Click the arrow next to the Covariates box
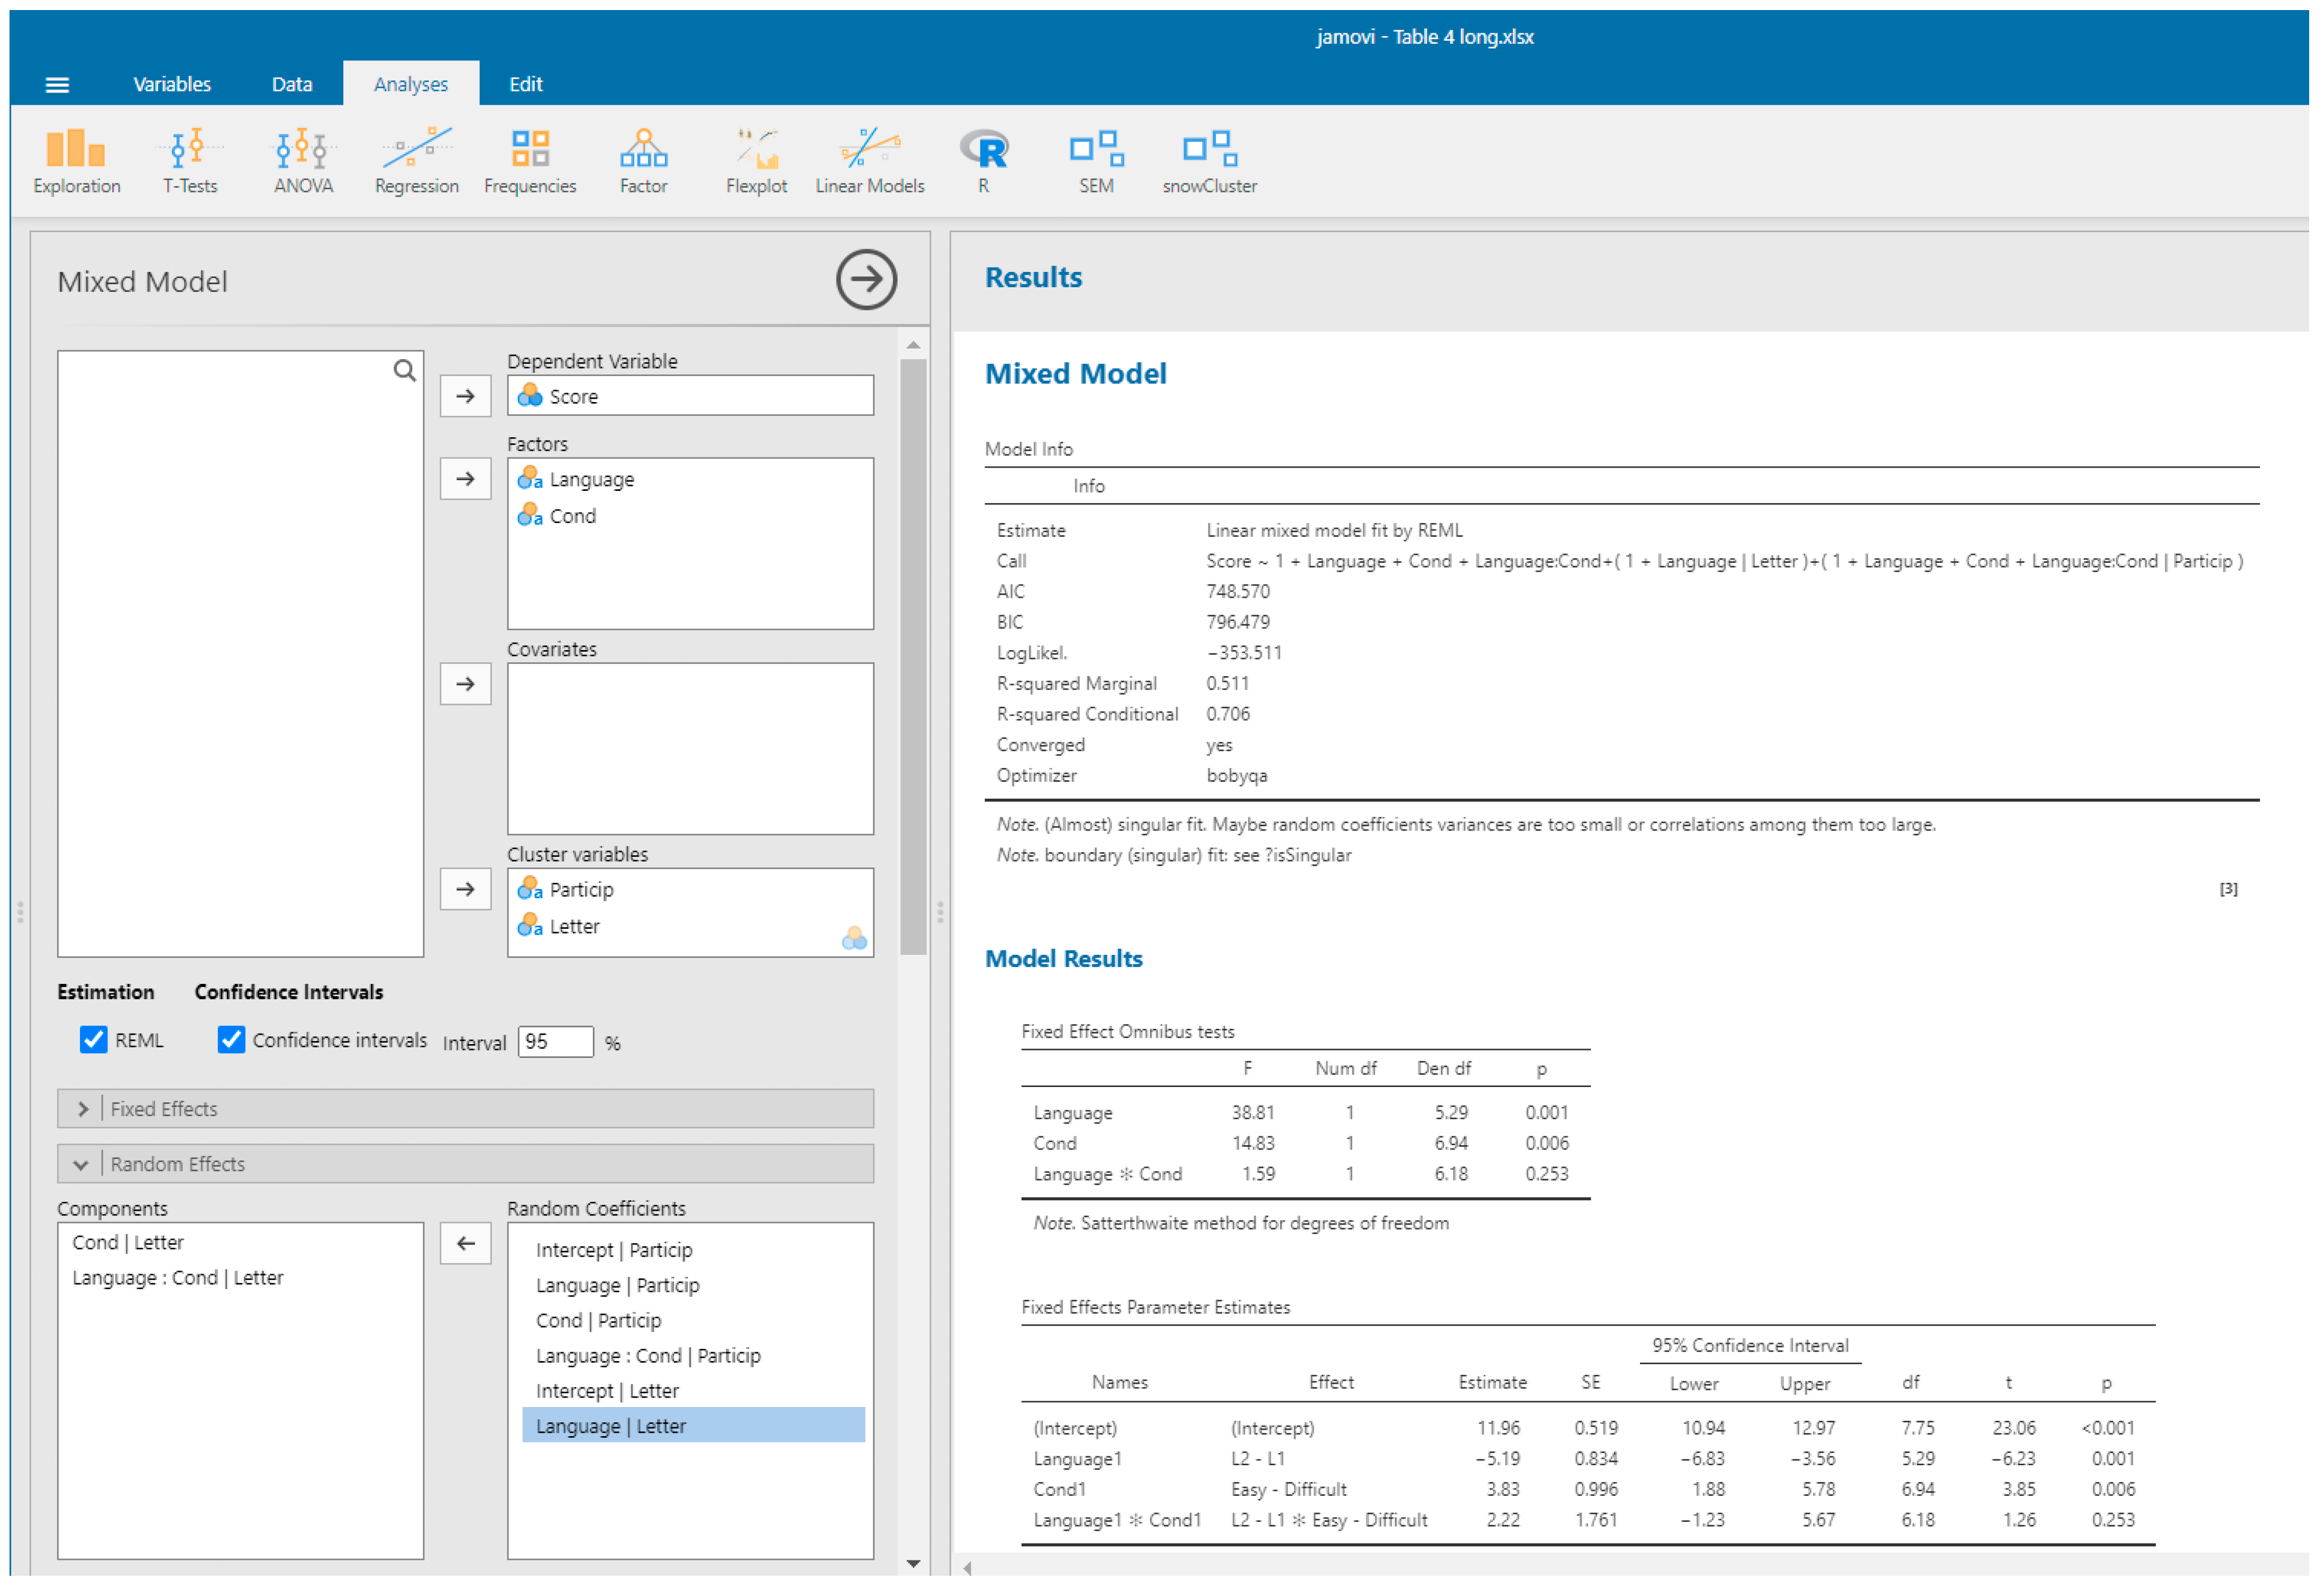The height and width of the screenshot is (1589, 2324). click(x=465, y=684)
